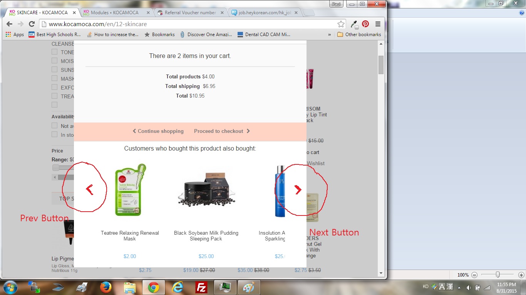Image resolution: width=526 pixels, height=295 pixels.
Task: Open the starred Bookmarks shortcut
Action: point(159,35)
